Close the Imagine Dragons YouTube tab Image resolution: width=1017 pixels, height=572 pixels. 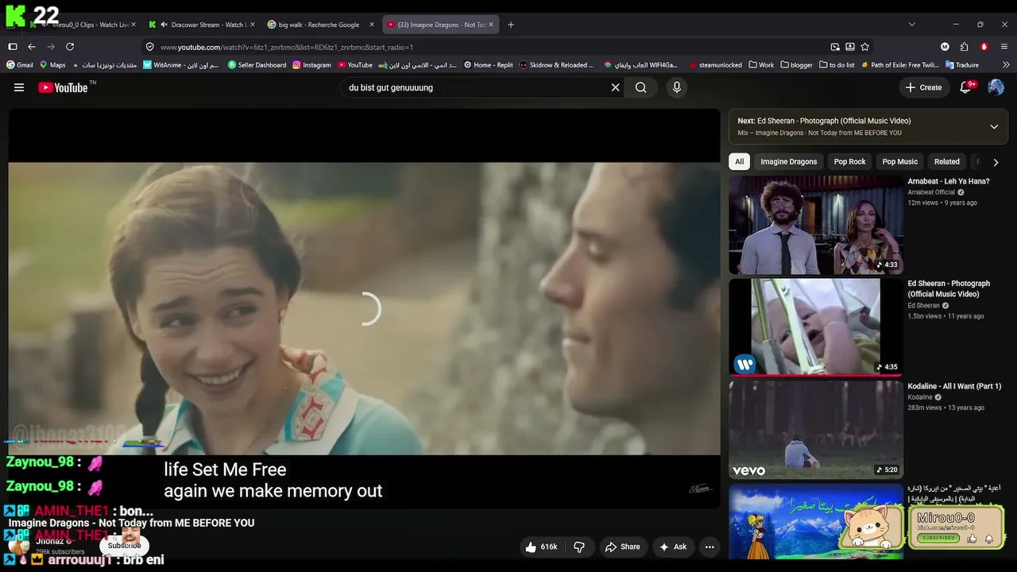[x=491, y=25]
